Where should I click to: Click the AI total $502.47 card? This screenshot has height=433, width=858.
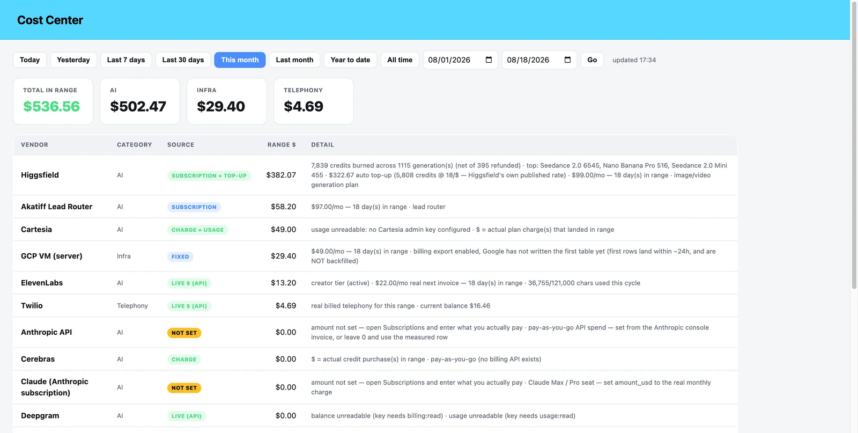pos(140,101)
